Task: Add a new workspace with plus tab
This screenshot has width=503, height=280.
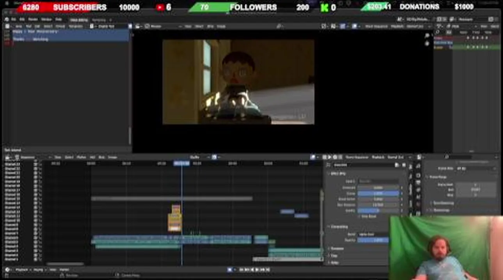Action: [110, 20]
